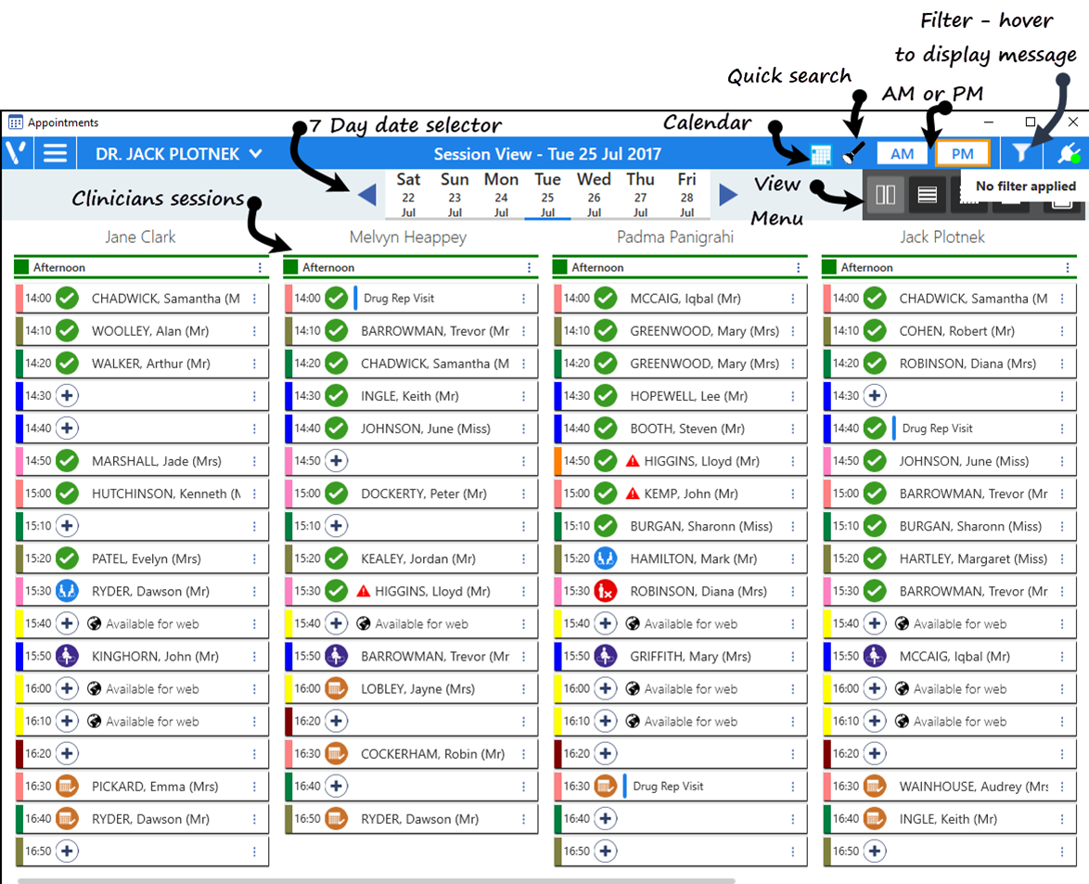Image resolution: width=1089 pixels, height=884 pixels.
Task: Click red status icon for ROBINSON, Diana at 15:30
Action: click(x=606, y=591)
